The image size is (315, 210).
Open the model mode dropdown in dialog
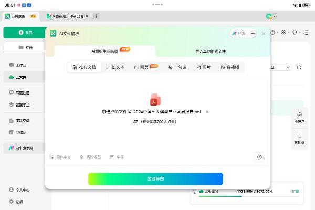click(90, 157)
